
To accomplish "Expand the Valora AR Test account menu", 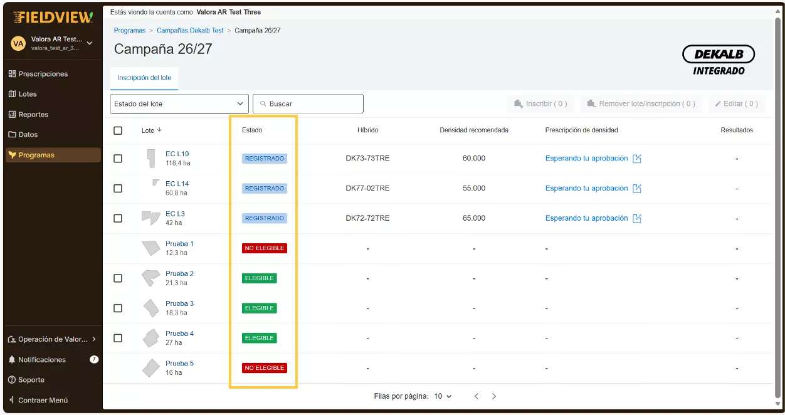I will pyautogui.click(x=89, y=43).
